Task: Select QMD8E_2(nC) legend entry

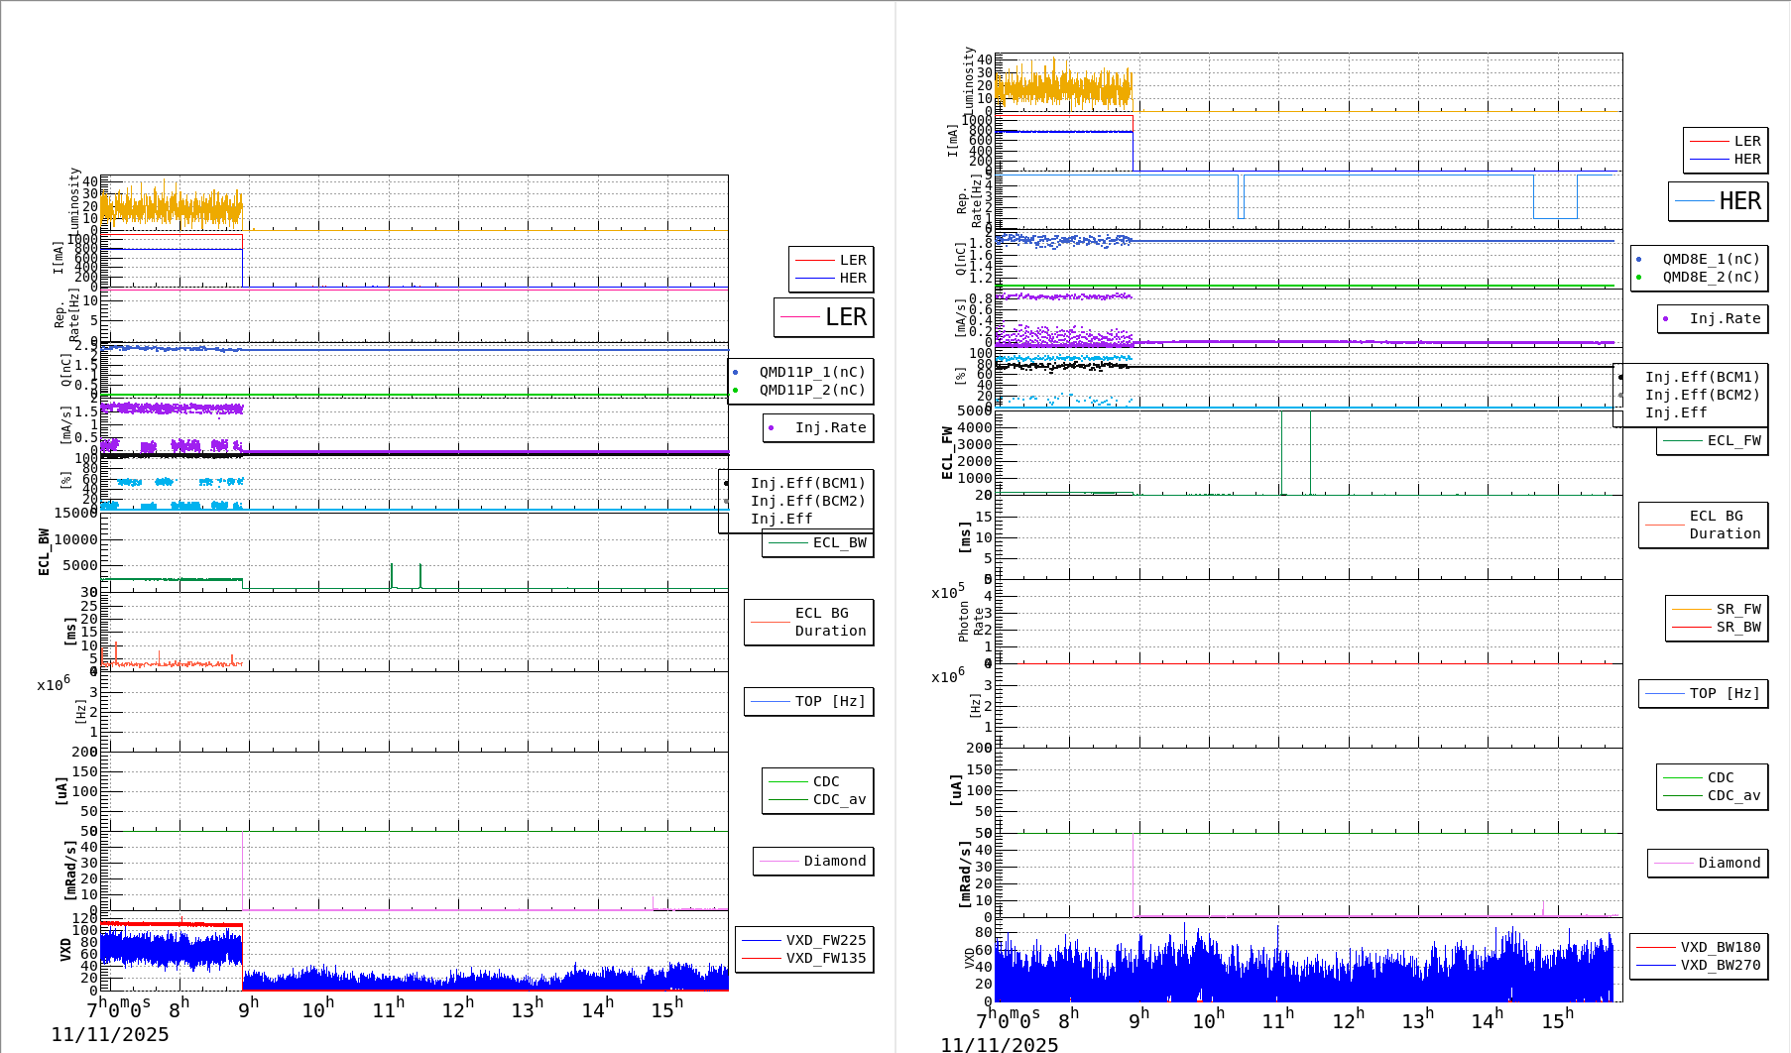Action: [1710, 277]
